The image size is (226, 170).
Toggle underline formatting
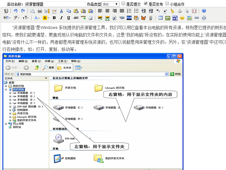coord(68,18)
